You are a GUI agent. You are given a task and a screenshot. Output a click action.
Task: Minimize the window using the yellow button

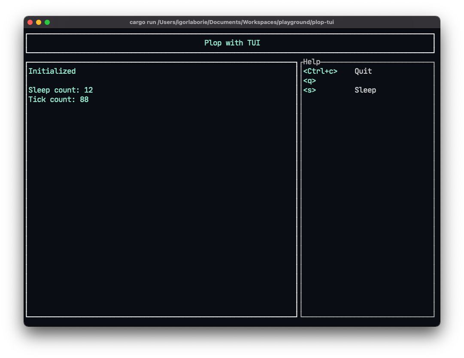(x=39, y=22)
